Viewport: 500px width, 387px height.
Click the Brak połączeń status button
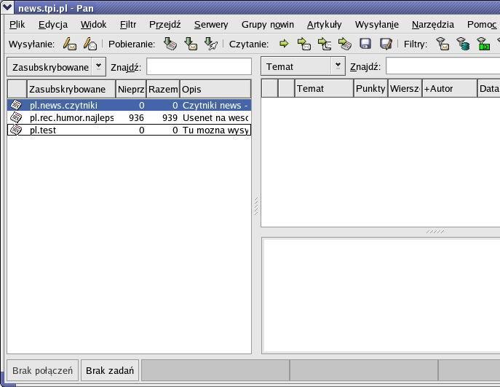(42, 370)
